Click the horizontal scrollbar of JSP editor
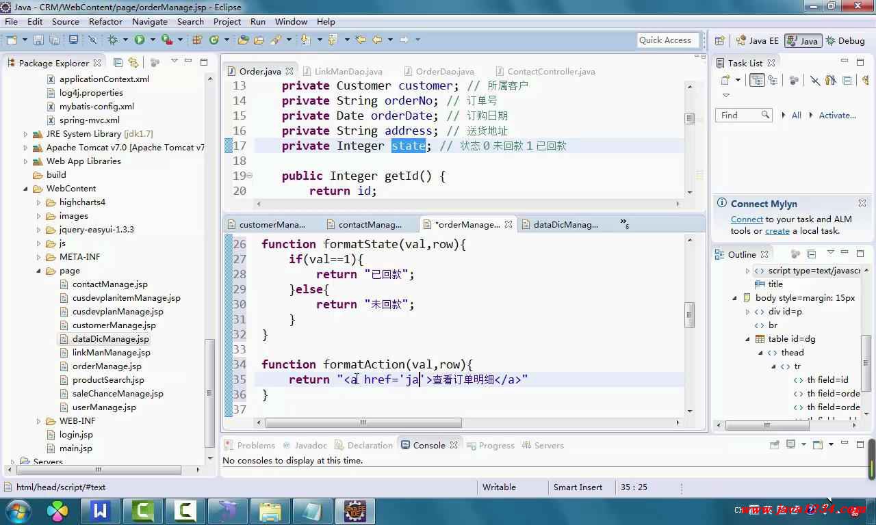The height and width of the screenshot is (525, 876). click(x=363, y=423)
